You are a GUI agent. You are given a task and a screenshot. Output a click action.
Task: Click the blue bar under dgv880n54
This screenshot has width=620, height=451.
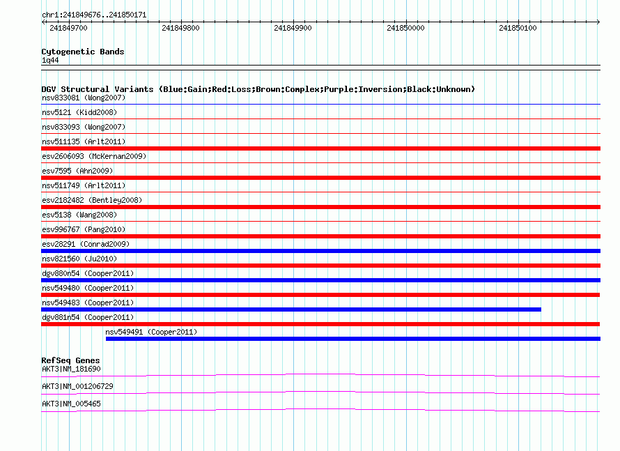pyautogui.click(x=320, y=280)
